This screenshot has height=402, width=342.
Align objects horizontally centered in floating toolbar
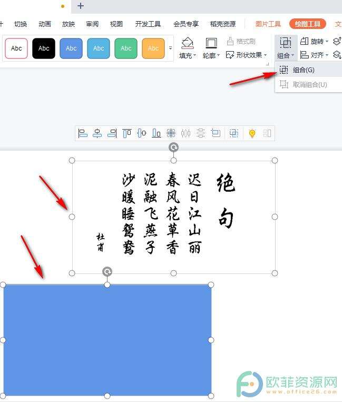click(x=97, y=133)
